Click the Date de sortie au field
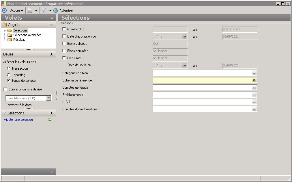292x182 pixels. pos(239,66)
